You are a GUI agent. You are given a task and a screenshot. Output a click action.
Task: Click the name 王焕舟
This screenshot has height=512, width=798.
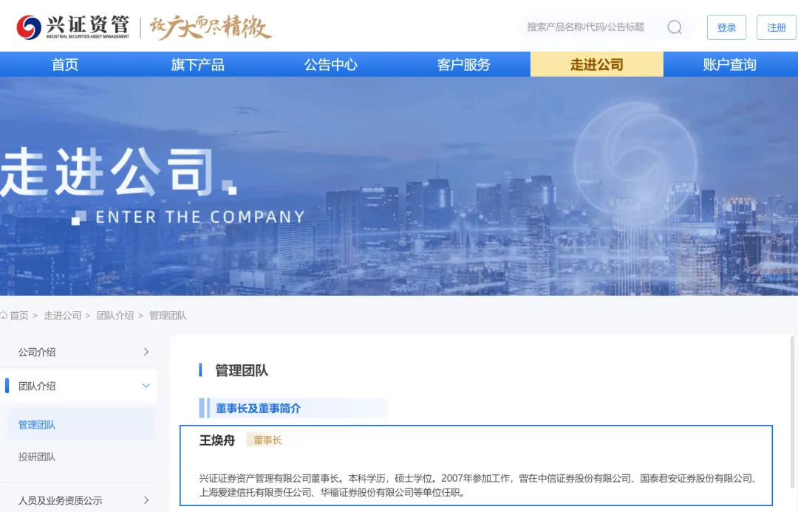click(x=216, y=440)
